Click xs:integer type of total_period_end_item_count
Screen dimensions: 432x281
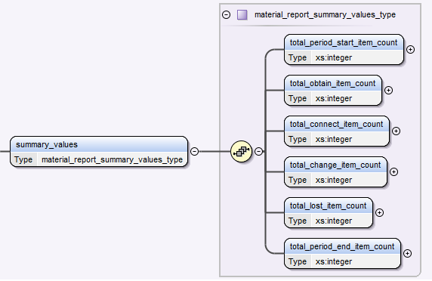pyautogui.click(x=334, y=261)
